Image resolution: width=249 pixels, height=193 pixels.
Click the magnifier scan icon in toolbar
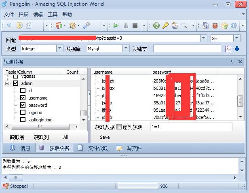point(10,25)
